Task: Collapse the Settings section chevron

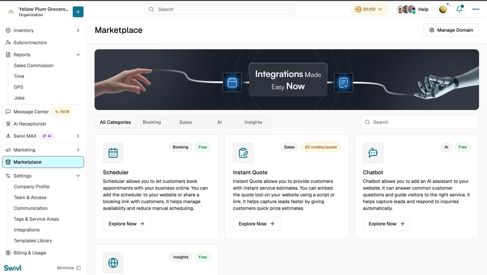Action: click(78, 176)
